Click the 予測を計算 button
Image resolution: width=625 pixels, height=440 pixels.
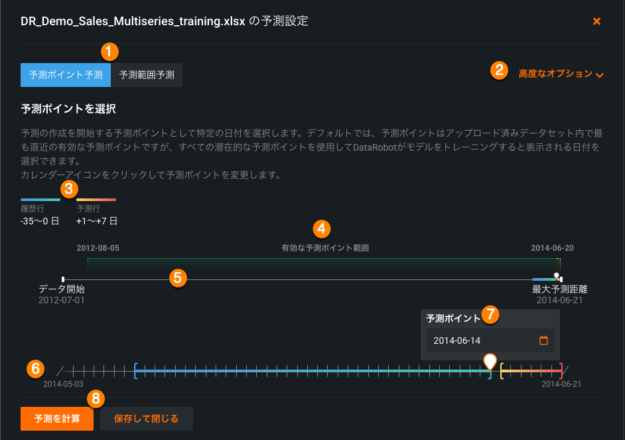[57, 419]
